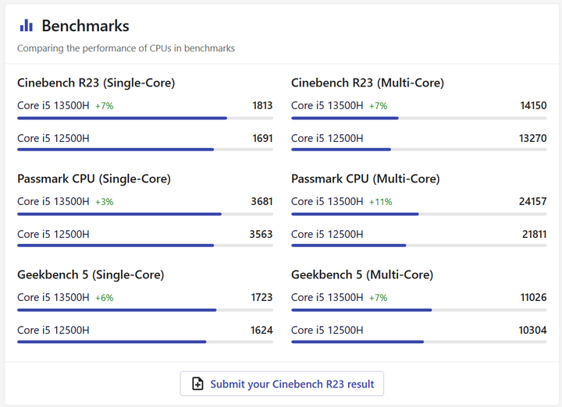Click the 11026 Geekbench multi-core score
Viewport: 562px width, 407px height.
(533, 298)
